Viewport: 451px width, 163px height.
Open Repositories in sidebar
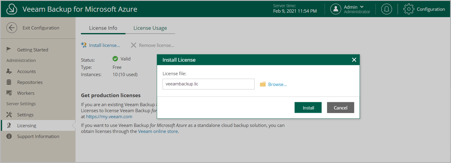[x=38, y=82]
